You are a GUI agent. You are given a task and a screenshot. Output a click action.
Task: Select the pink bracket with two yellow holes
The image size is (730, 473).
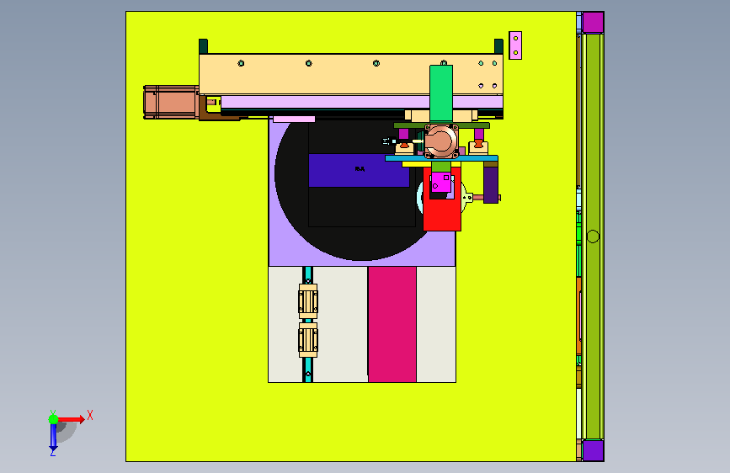[515, 45]
